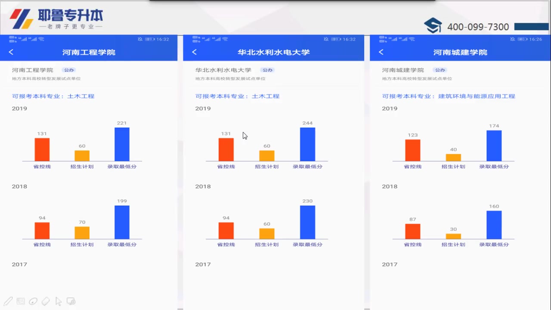Select 华北水利水电大学 title in blue header
Viewport: 551px width, 310px height.
(274, 53)
